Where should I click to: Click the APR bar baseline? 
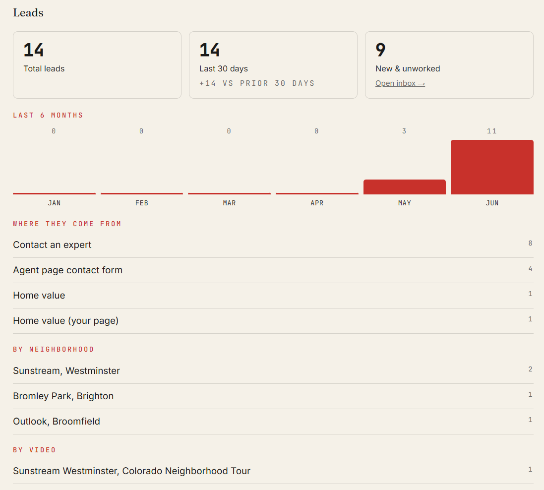click(317, 193)
